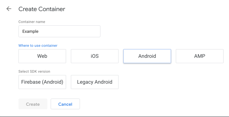Click the Create Container page title

pyautogui.click(x=42, y=9)
